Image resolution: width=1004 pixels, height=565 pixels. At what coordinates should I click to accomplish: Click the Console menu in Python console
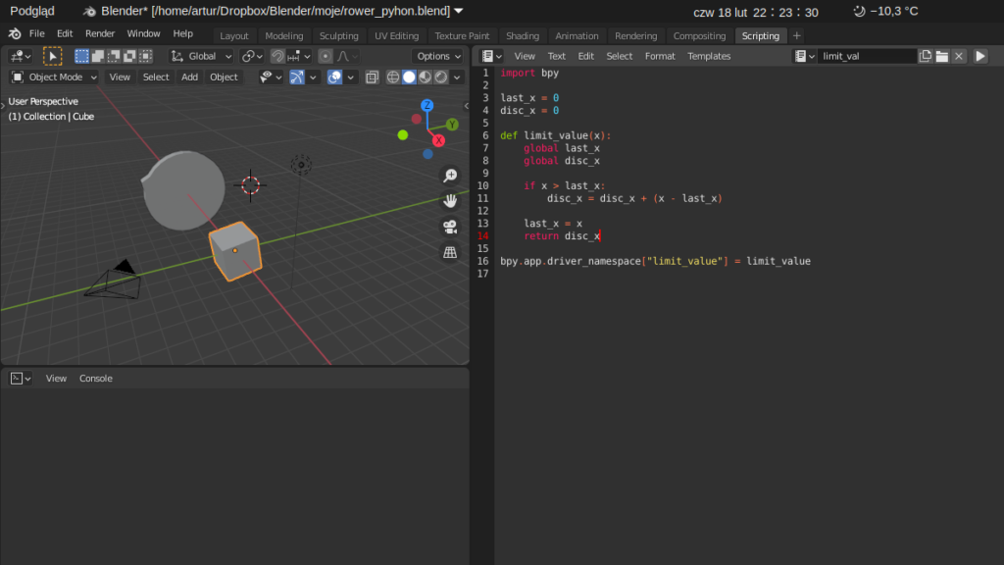96,378
